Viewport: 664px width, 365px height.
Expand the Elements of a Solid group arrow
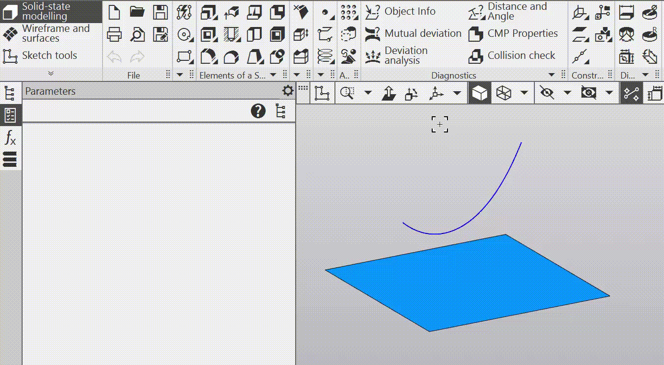273,75
